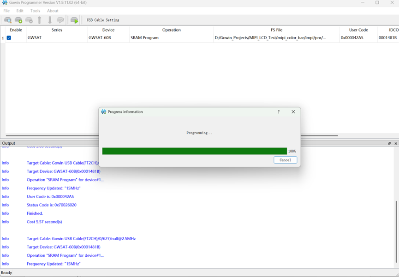Click the Gowin logo in the title bar
The height and width of the screenshot is (277, 399).
coord(5,3)
